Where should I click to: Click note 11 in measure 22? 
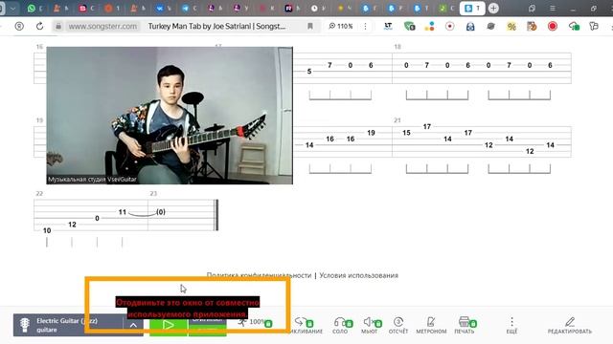click(123, 212)
